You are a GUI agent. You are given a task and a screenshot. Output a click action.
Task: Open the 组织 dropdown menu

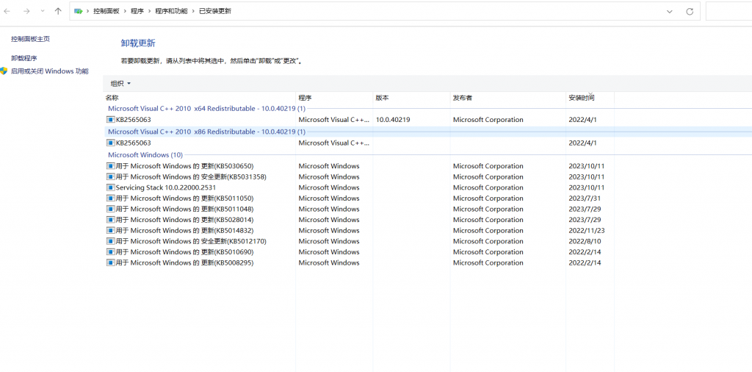point(120,84)
